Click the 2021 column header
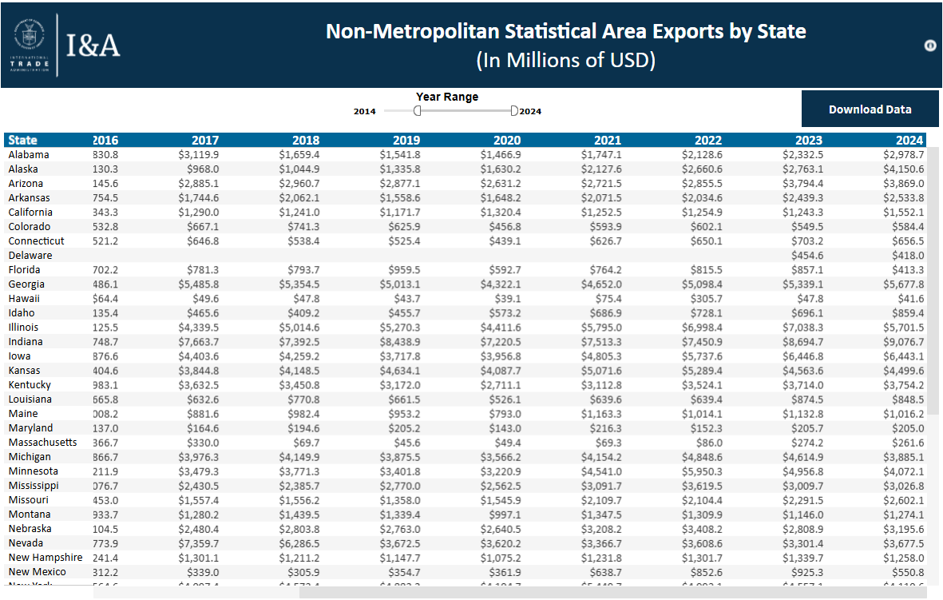This screenshot has width=943, height=600. click(x=608, y=140)
